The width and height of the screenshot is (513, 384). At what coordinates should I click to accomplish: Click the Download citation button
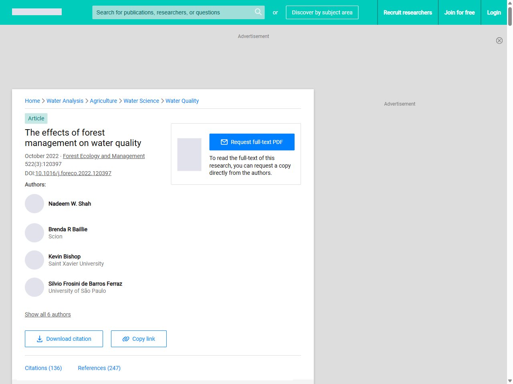pos(64,339)
